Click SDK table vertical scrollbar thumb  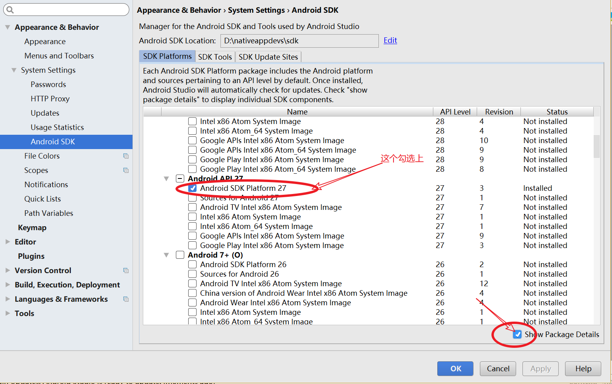pos(596,146)
